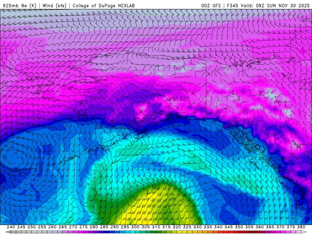The image size is (312, 234).
Task: Click the 270 scale label
Action: 73,227
